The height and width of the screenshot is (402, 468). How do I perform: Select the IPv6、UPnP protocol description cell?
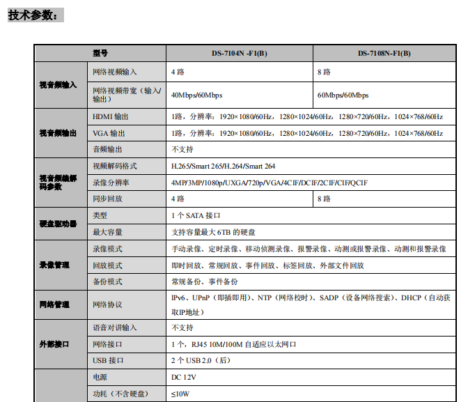(x=311, y=304)
